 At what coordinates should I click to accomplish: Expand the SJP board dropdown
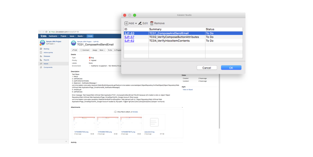coord(51,44)
